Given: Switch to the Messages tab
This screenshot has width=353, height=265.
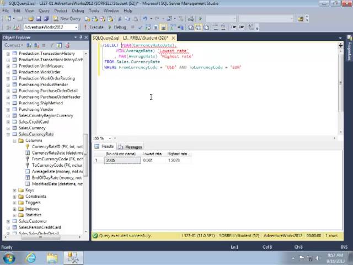Looking at the screenshot, I should point(130,147).
